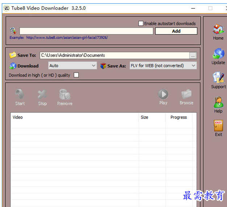Screen dimensions: 227x207
Task: Click the Update globe icon
Action: [x=218, y=53]
